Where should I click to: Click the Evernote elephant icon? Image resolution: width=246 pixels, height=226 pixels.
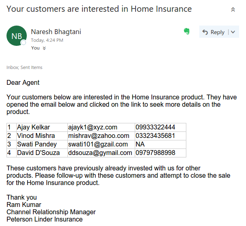tap(187, 31)
